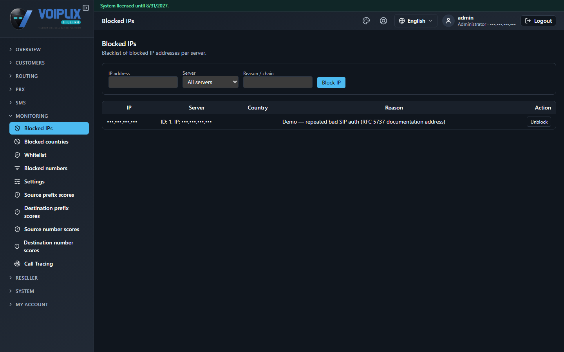
Task: Open Whitelist page in sidebar
Action: coord(49,155)
